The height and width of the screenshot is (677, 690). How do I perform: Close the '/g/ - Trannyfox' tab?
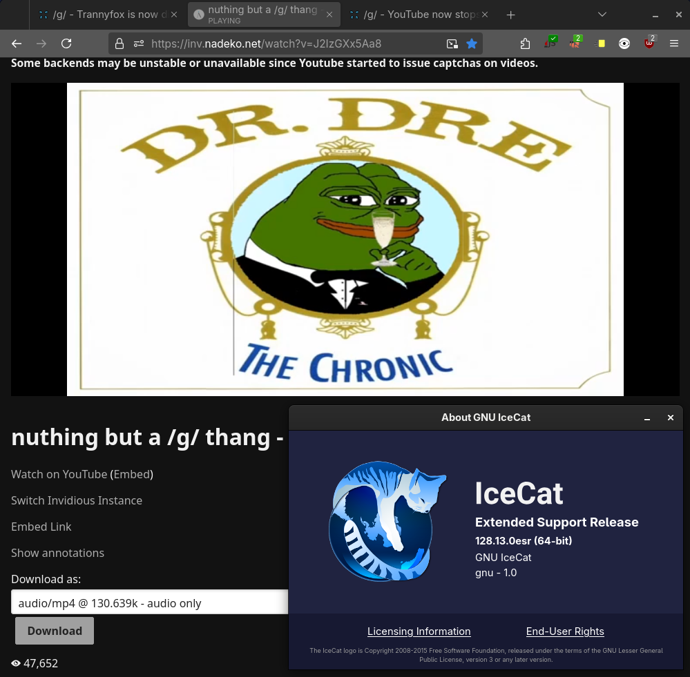coord(174,14)
